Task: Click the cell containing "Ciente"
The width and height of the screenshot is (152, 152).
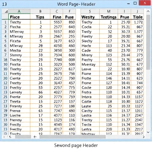Action: tap(19, 78)
